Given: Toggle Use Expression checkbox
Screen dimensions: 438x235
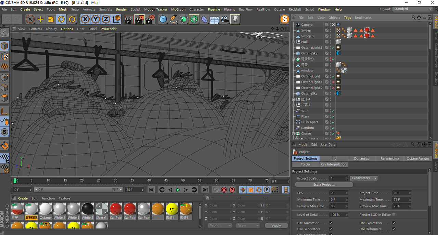Looking at the screenshot, I should [x=394, y=223].
